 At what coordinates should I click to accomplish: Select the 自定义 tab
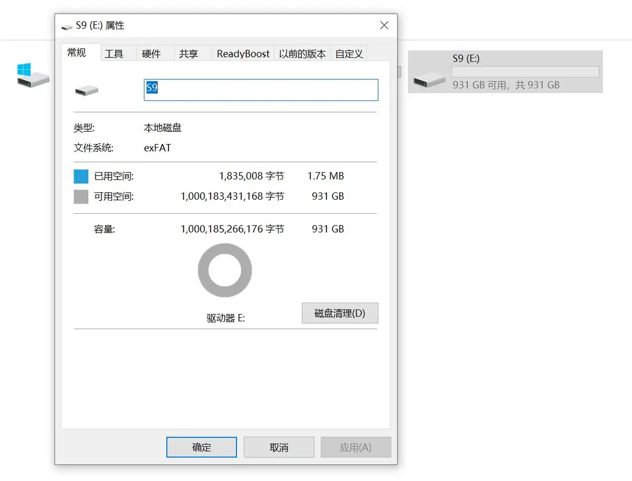(349, 54)
